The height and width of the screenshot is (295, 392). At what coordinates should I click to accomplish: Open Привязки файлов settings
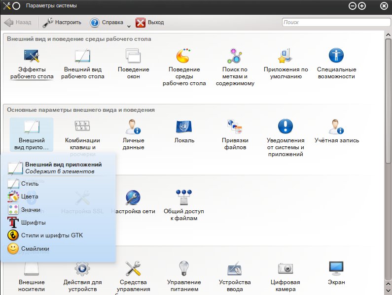tap(235, 127)
